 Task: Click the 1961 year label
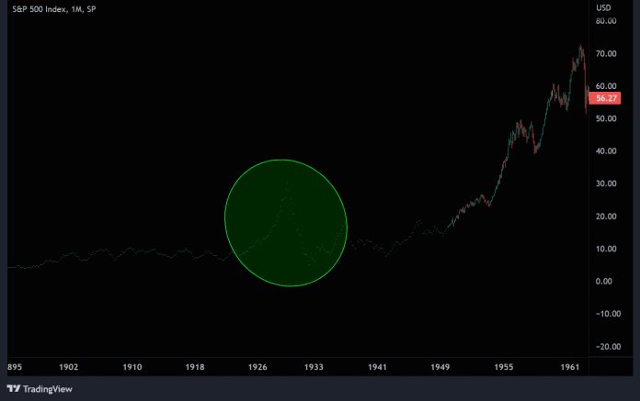pos(570,367)
